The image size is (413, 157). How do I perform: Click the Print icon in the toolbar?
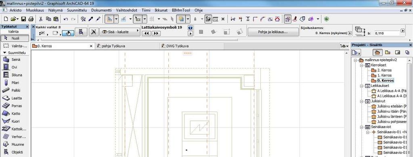(31, 19)
